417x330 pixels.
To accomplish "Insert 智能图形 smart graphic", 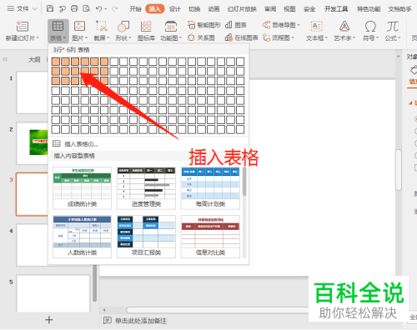I will [204, 25].
